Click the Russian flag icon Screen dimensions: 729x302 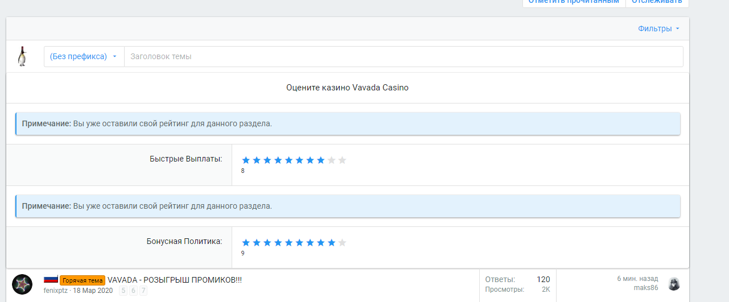tap(51, 279)
